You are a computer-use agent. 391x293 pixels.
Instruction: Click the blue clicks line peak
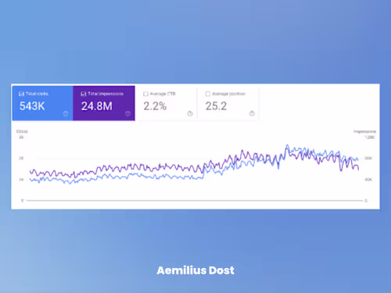(287, 145)
